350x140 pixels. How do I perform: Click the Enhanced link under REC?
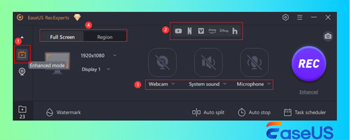tap(309, 92)
